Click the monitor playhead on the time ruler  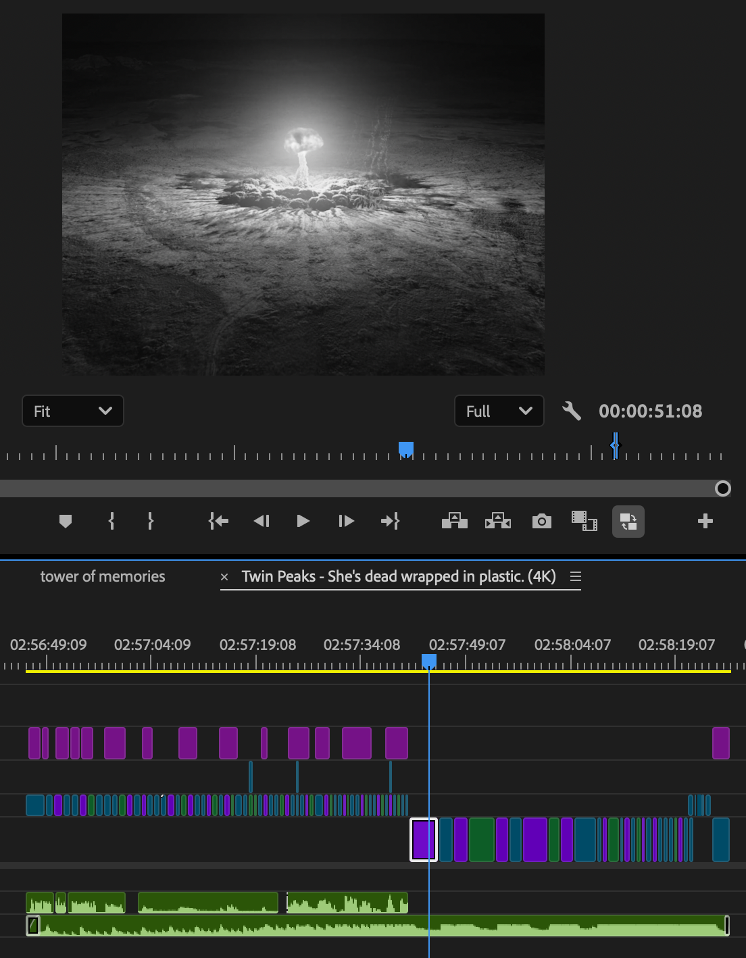[x=406, y=449]
